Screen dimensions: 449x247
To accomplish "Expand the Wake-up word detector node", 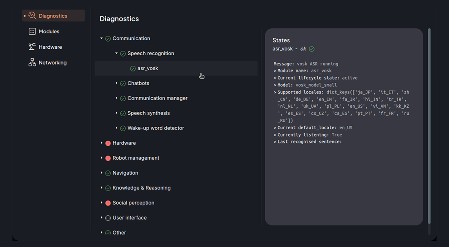I will point(116,128).
